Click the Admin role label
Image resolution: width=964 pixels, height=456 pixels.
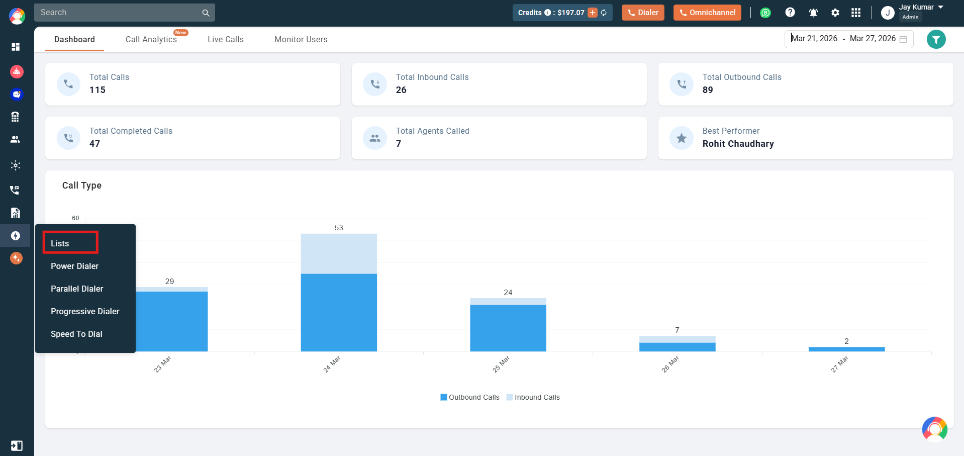pos(910,17)
